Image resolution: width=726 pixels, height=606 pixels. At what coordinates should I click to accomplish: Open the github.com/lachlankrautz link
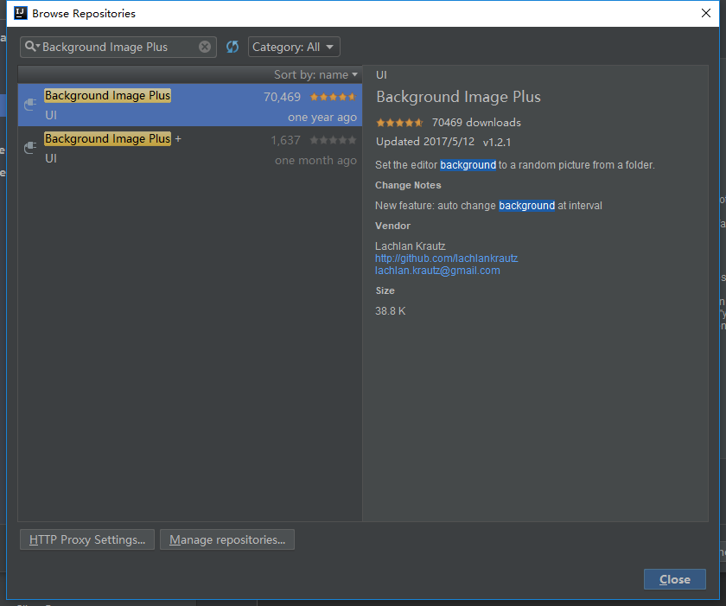pos(446,258)
